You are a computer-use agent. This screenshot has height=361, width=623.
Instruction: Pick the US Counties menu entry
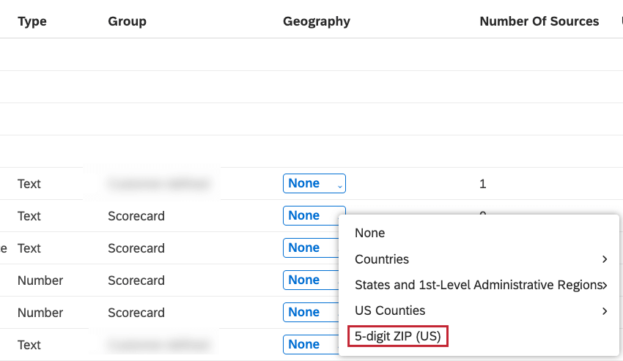390,310
